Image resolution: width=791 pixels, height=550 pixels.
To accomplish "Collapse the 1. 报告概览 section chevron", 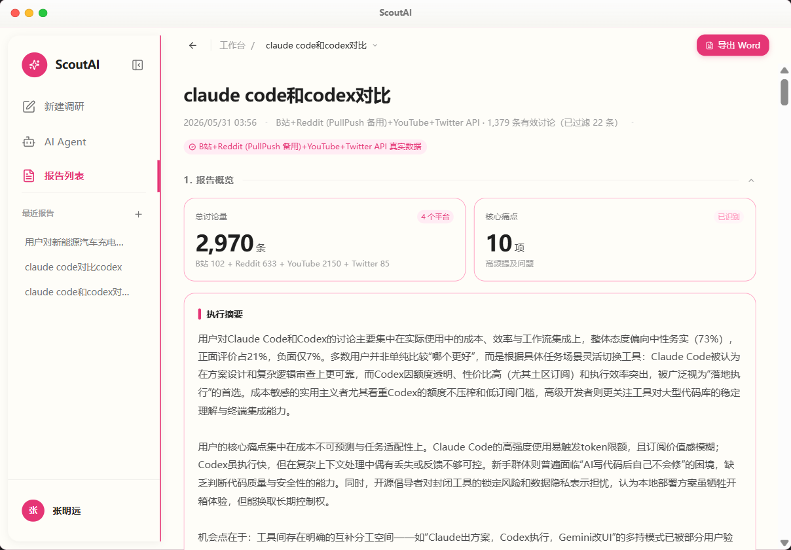I will pyautogui.click(x=751, y=180).
